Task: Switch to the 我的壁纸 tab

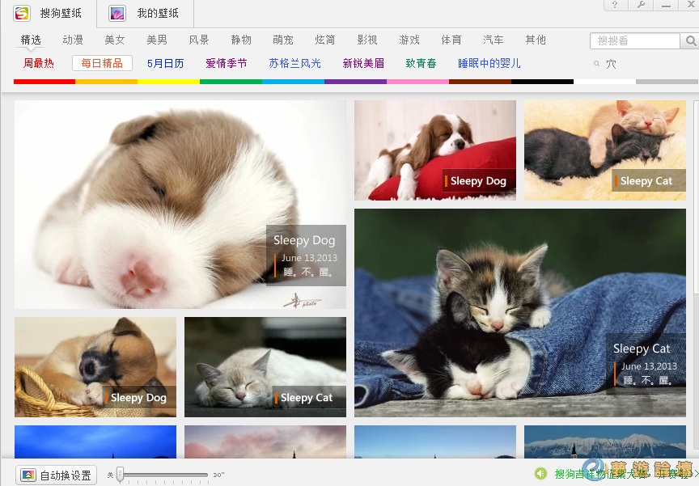Action: tap(157, 13)
